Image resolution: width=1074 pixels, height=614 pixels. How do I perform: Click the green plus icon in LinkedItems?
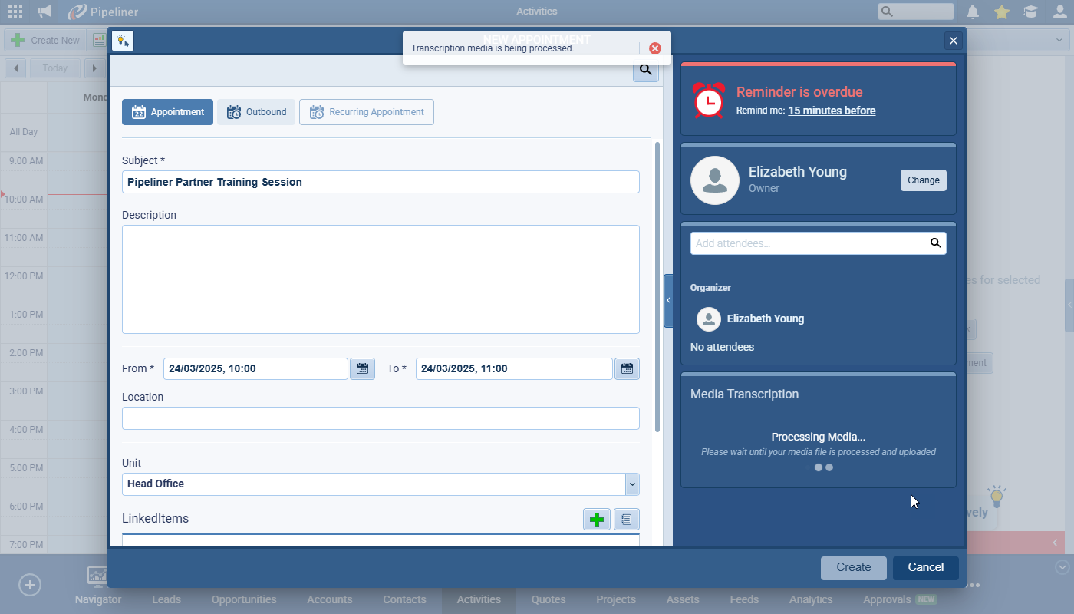click(x=596, y=520)
